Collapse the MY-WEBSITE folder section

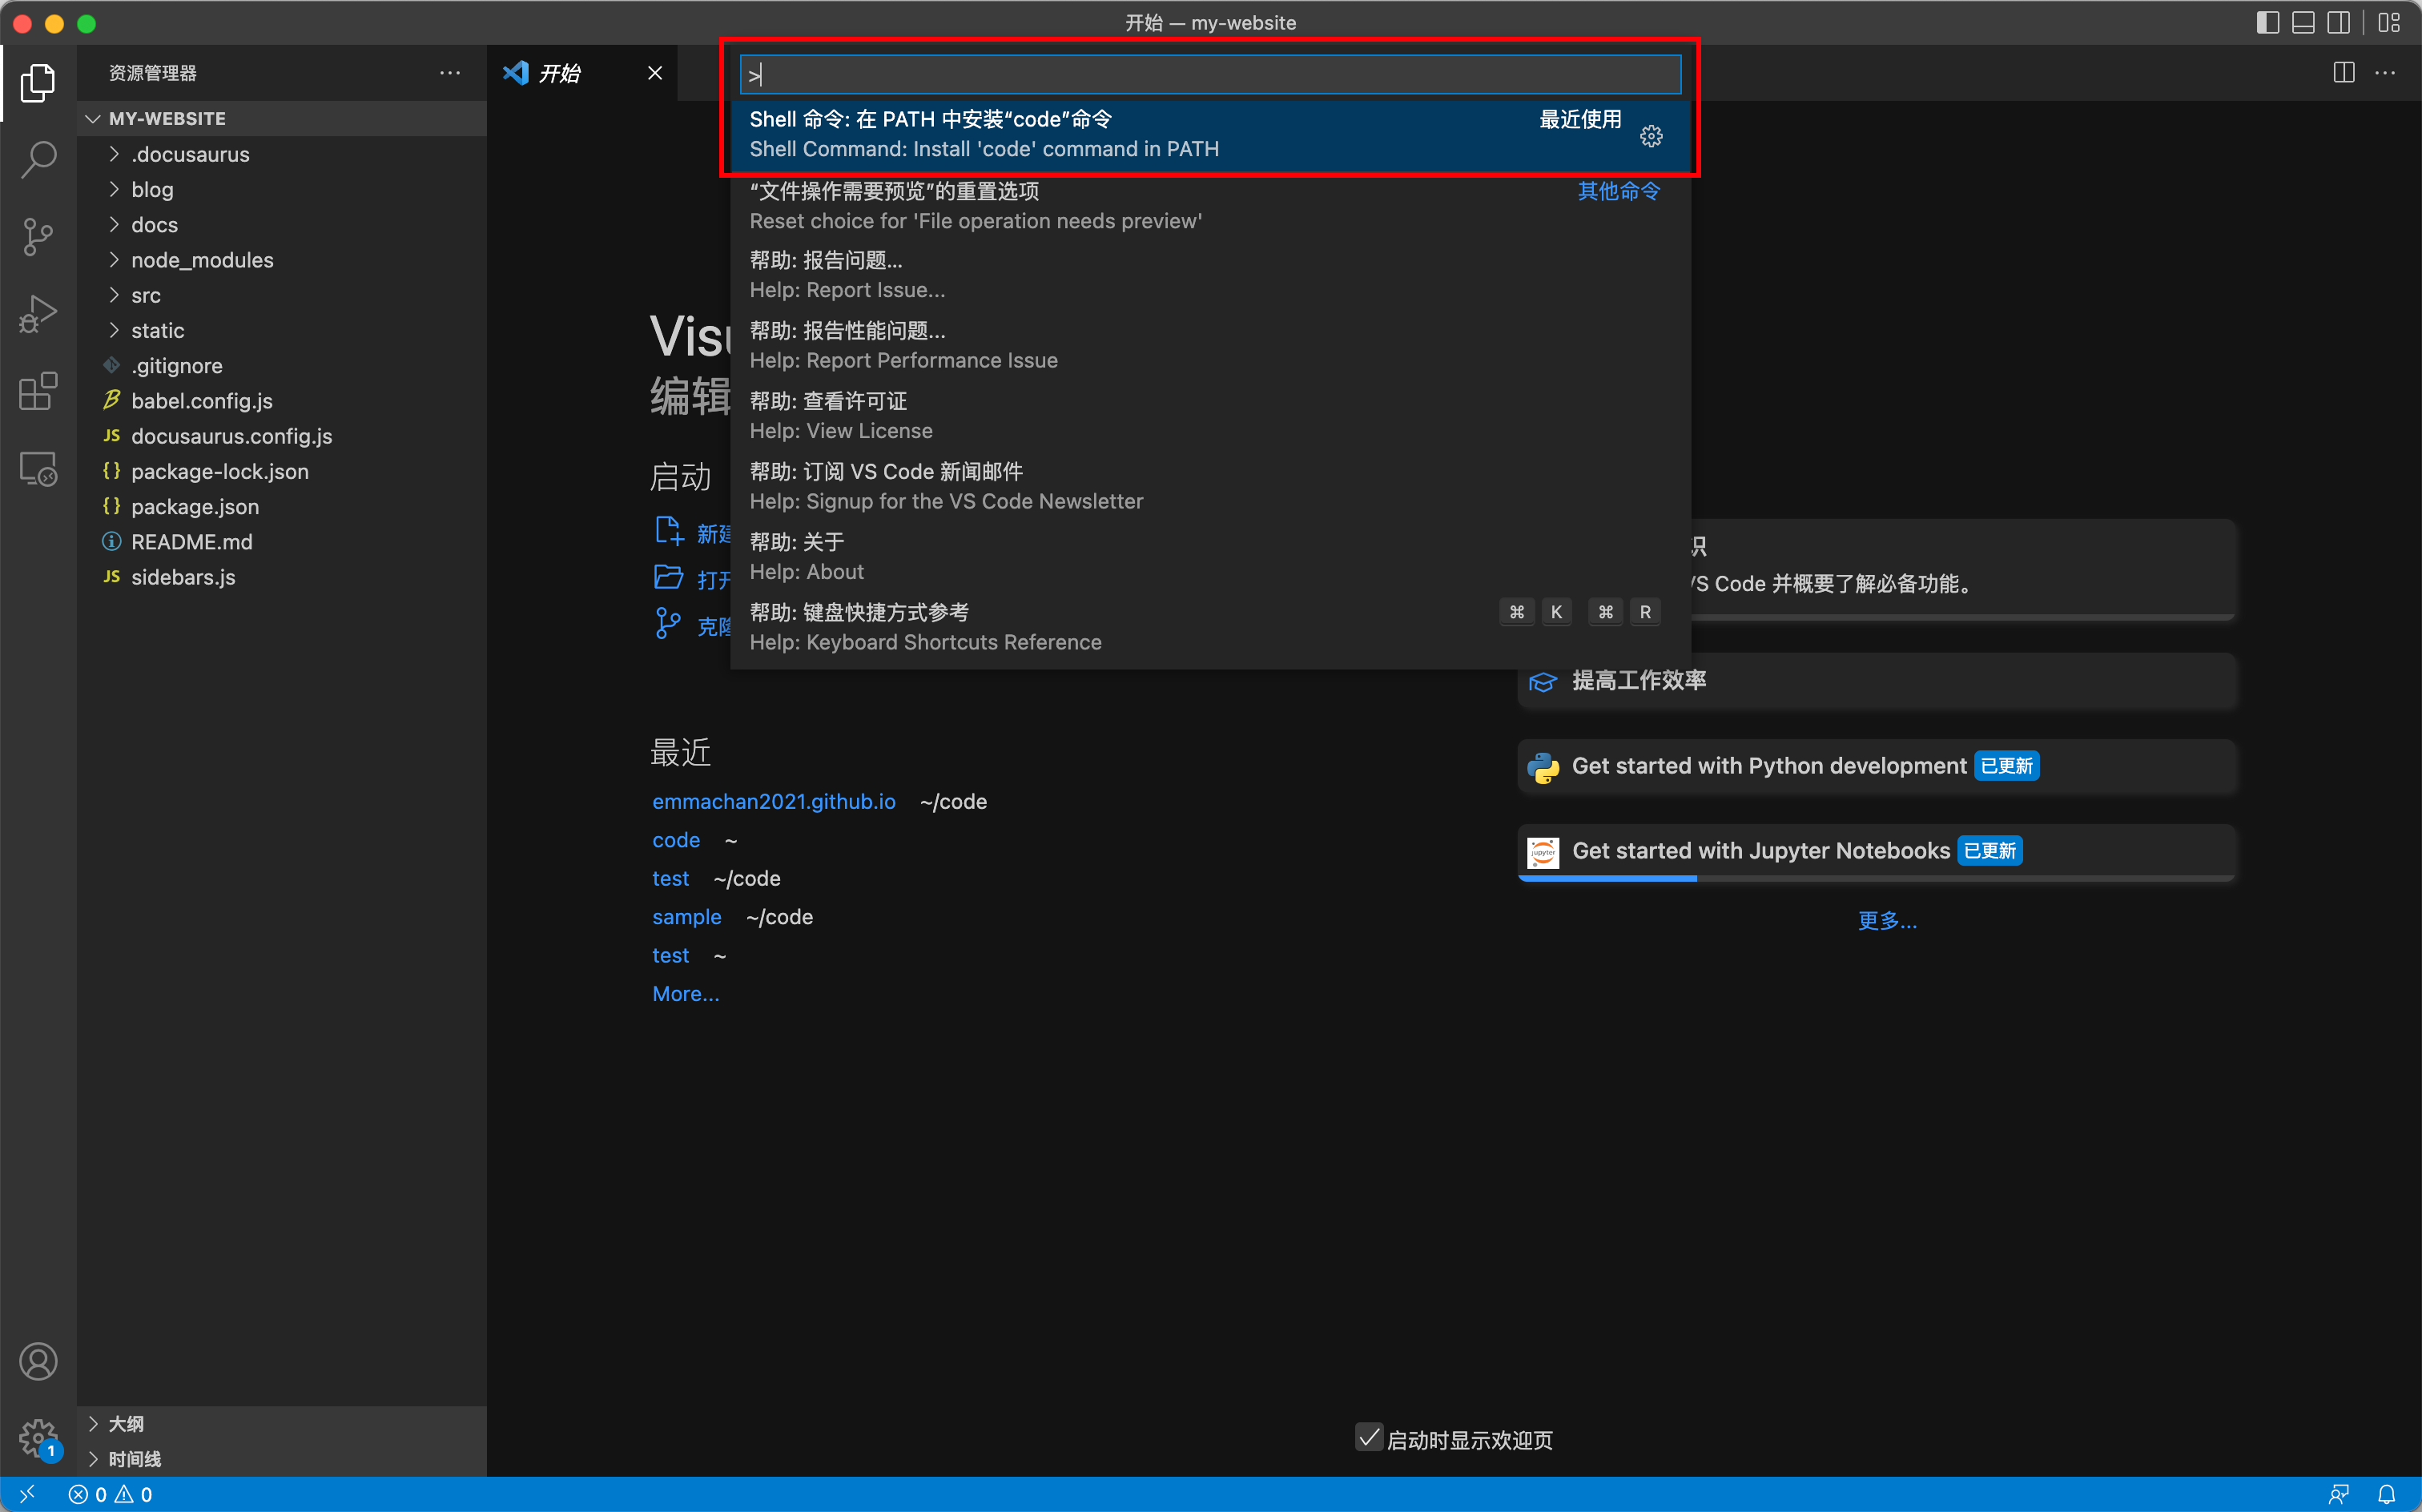tap(282, 118)
